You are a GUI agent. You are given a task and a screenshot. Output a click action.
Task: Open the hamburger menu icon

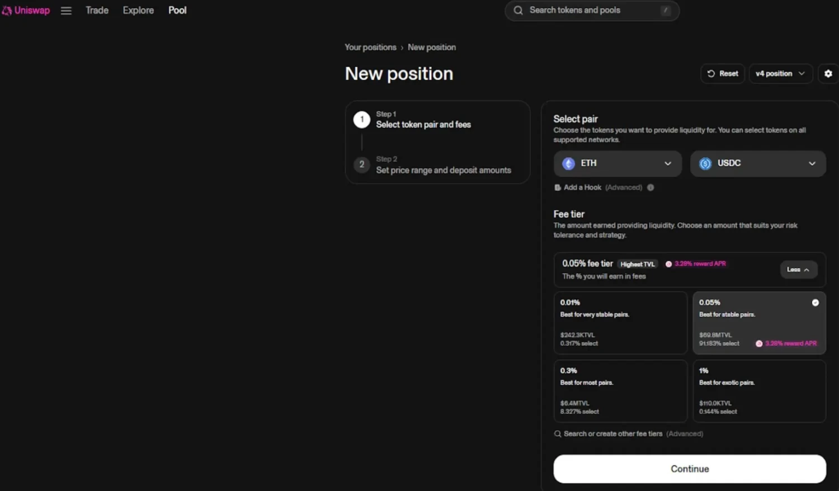coord(66,11)
